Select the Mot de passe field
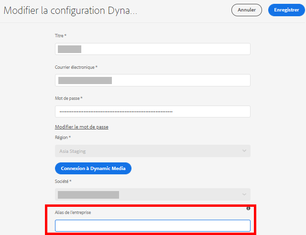 (x=153, y=111)
